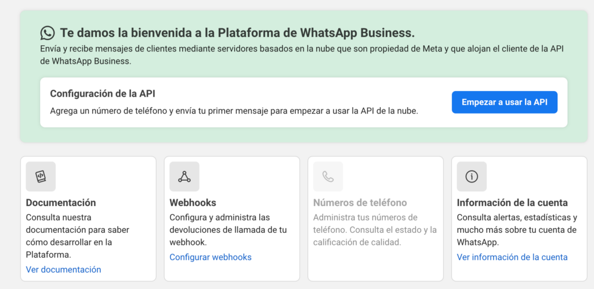Click the WhatsApp Business welcome heading
This screenshot has height=289, width=594.
pos(237,32)
